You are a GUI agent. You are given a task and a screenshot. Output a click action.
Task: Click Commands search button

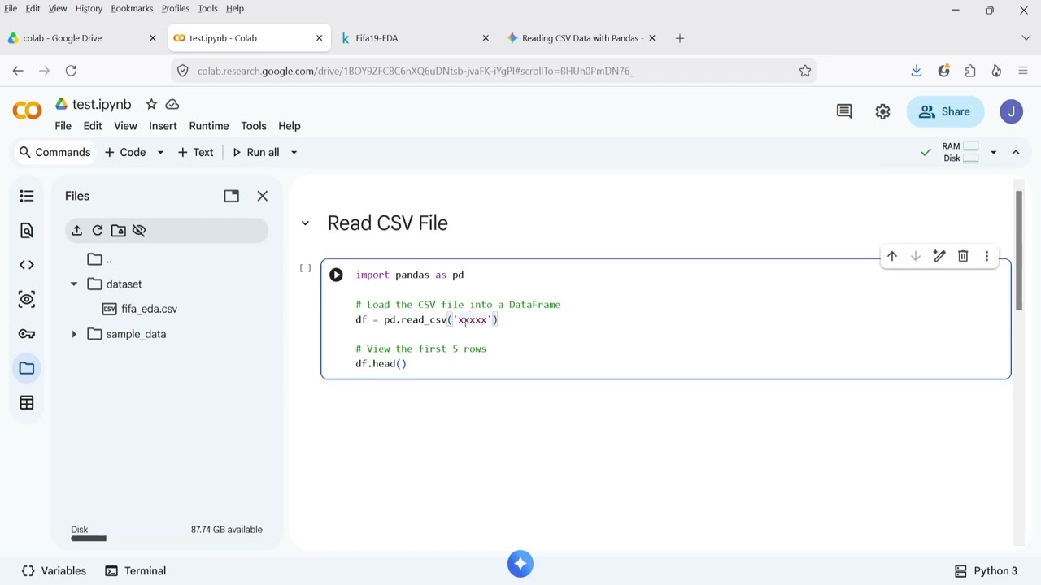pos(54,152)
